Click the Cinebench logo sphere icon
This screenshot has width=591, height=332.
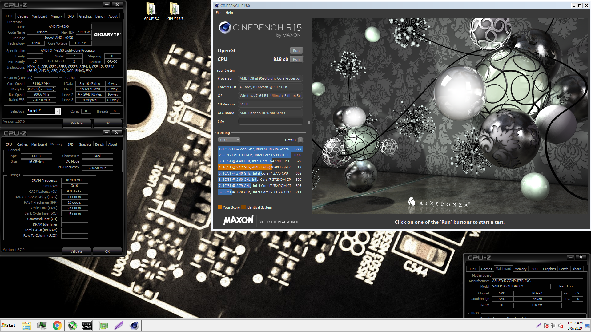click(x=225, y=27)
